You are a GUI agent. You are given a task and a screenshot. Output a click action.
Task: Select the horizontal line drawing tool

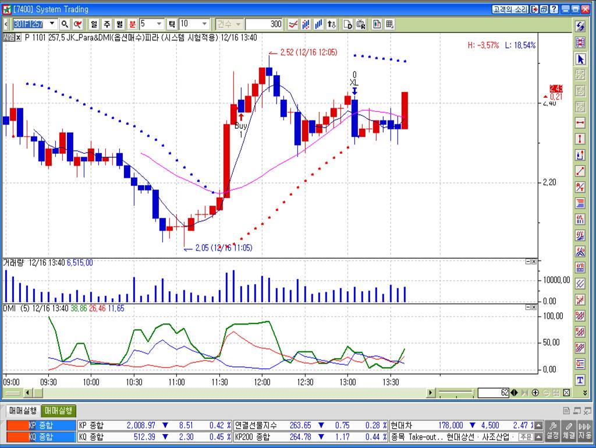point(580,123)
